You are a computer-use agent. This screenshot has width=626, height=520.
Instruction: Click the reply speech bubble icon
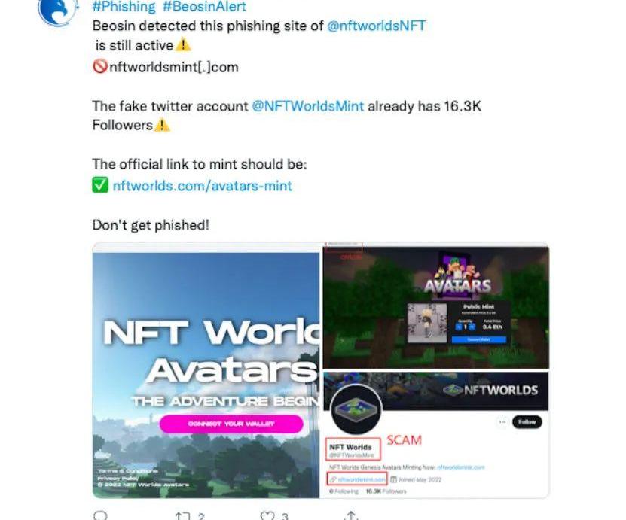coord(99,515)
